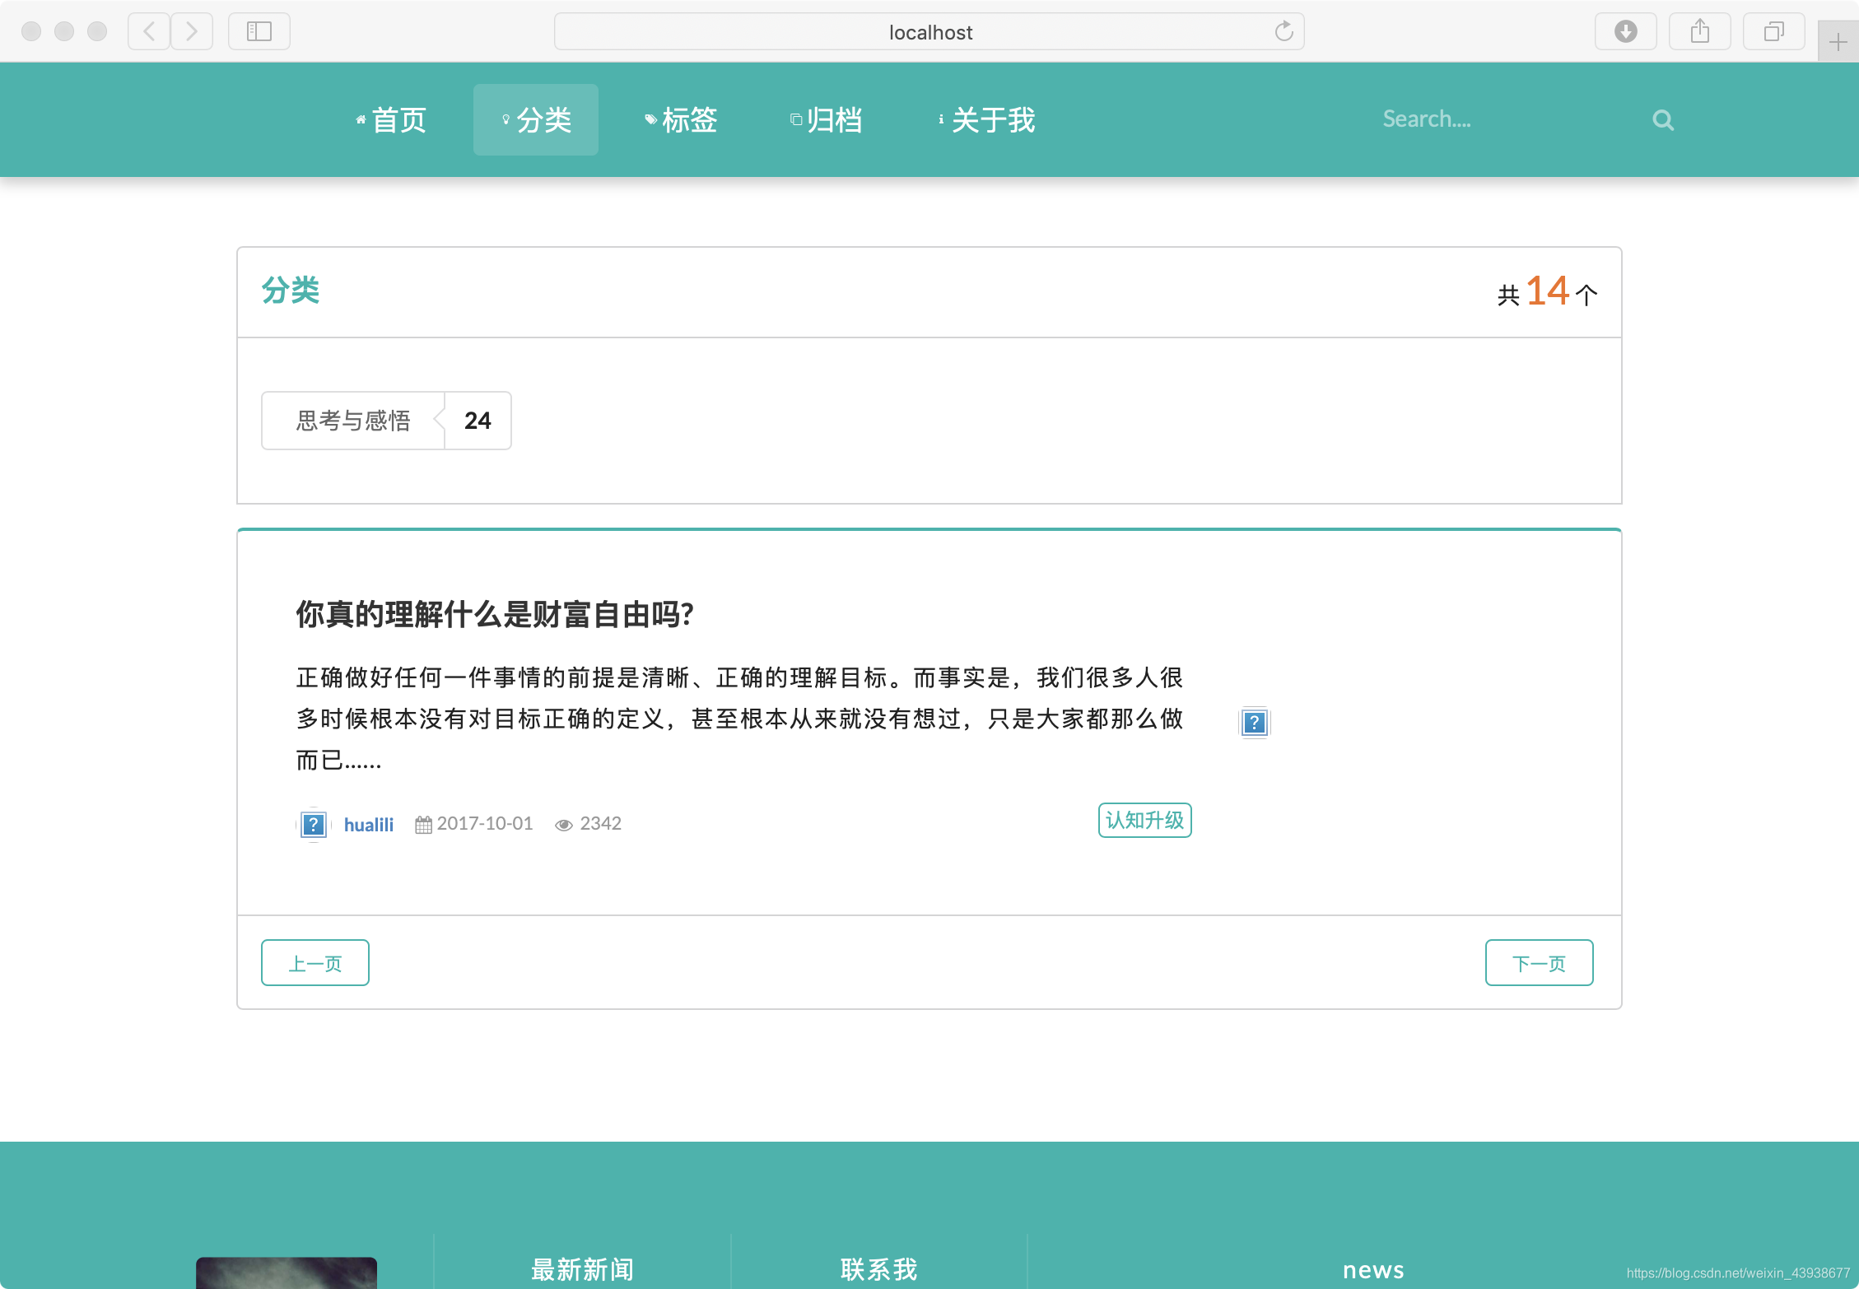Open the 归档 archive menu item
This screenshot has width=1859, height=1289.
(826, 120)
